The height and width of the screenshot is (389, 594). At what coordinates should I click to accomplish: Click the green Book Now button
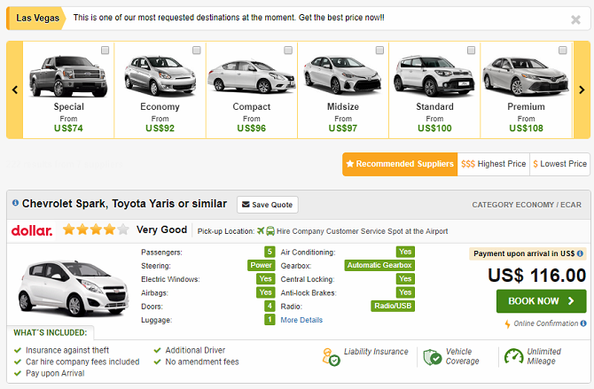[541, 301]
